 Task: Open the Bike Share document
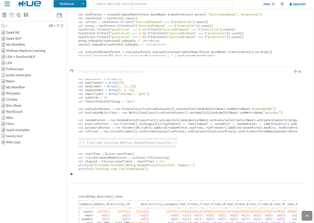coord(14,105)
